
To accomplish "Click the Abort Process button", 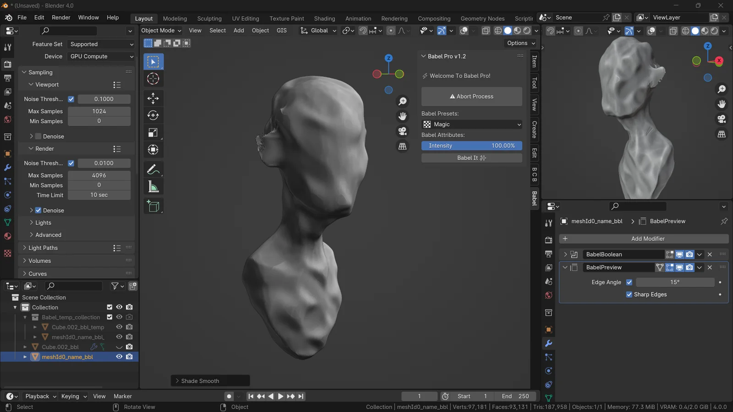I will coord(471,97).
